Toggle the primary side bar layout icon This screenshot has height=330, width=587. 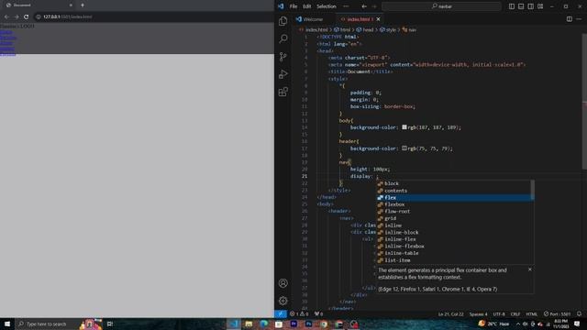pyautogui.click(x=512, y=6)
